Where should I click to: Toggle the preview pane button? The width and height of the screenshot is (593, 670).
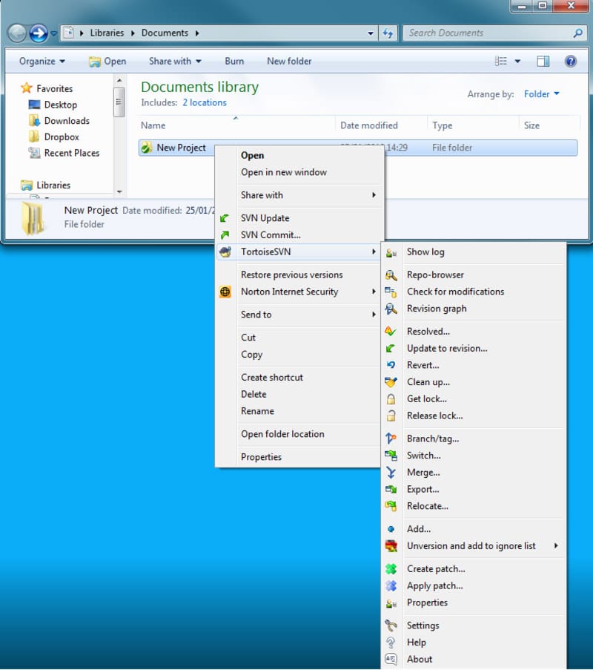pos(543,62)
